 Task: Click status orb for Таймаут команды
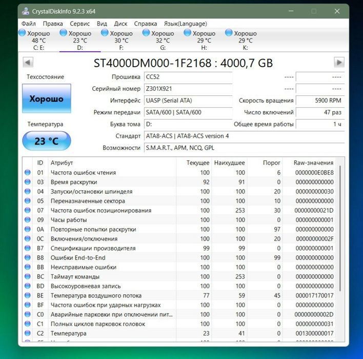click(x=28, y=276)
